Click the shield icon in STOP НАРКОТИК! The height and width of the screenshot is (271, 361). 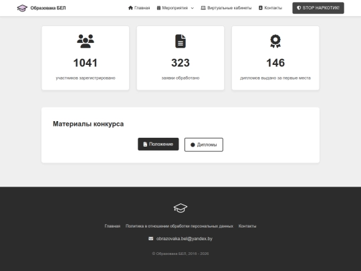299,8
